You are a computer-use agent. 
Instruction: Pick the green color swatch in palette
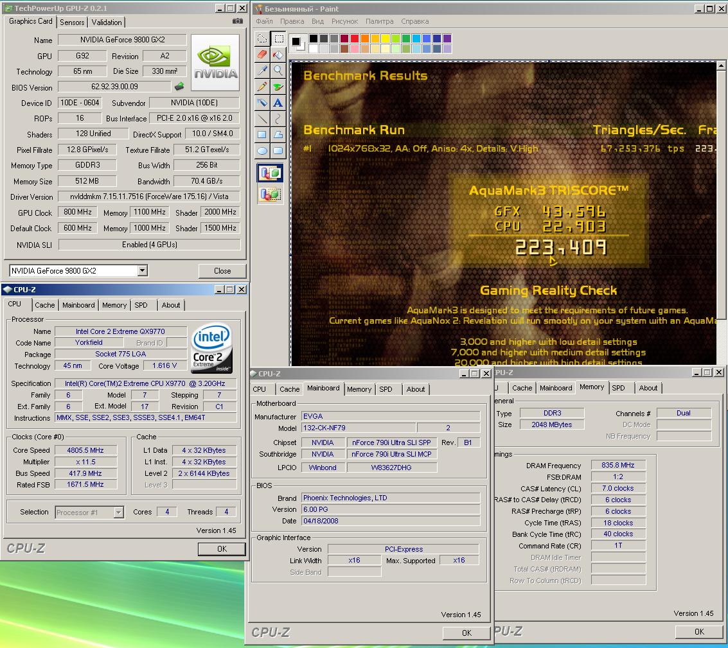(x=405, y=39)
